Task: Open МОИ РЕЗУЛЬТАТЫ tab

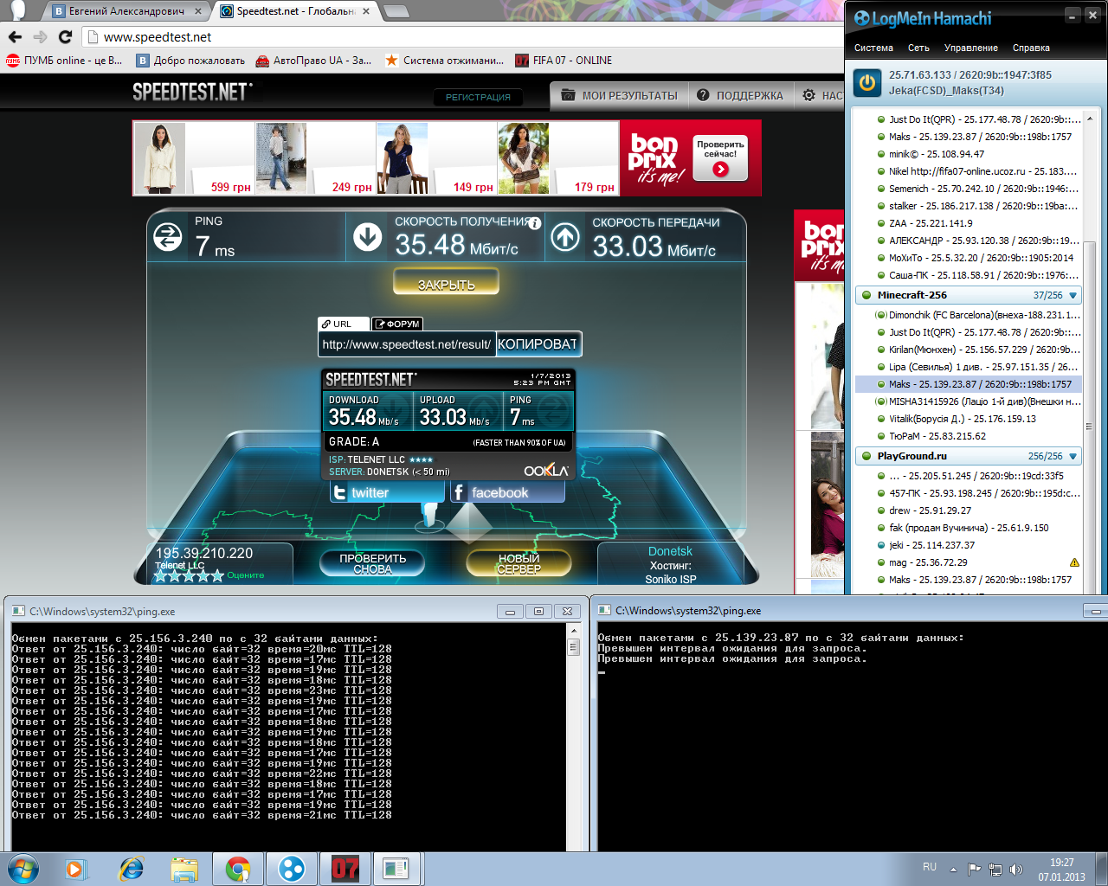Action: coord(619,95)
